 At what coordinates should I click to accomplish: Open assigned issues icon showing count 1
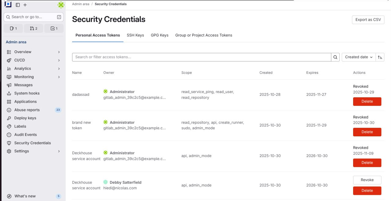tap(13, 28)
